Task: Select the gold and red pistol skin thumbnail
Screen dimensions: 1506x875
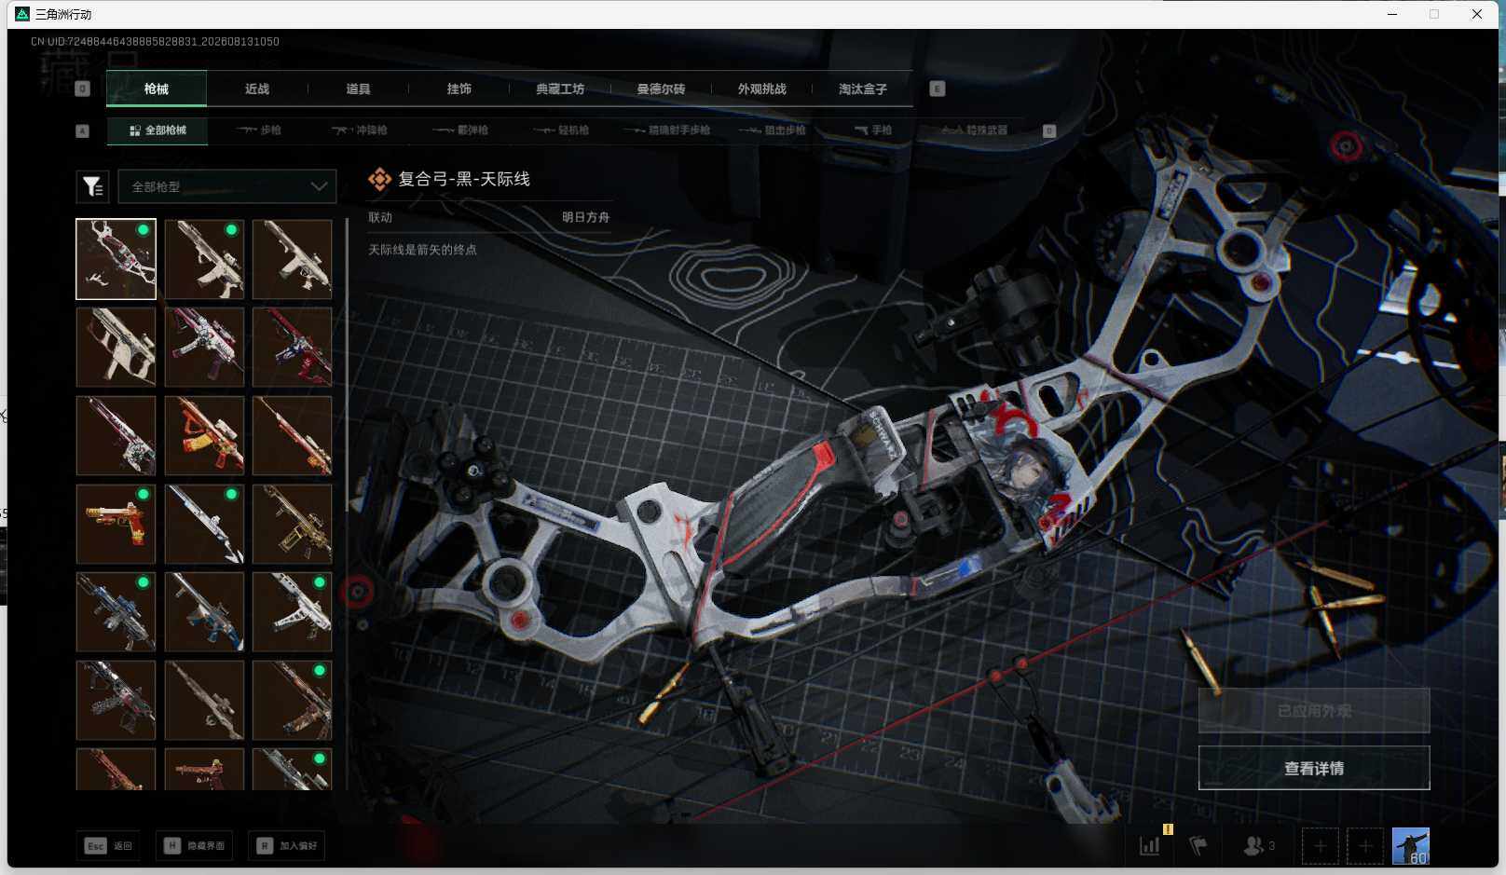Action: point(116,524)
